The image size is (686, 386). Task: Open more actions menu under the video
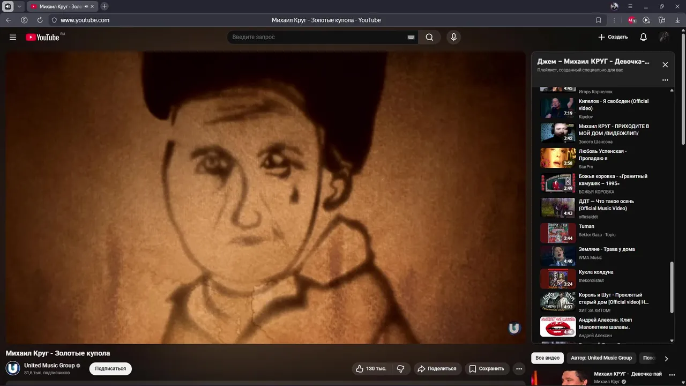519,368
